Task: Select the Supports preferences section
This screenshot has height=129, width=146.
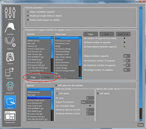Action: click(10, 102)
